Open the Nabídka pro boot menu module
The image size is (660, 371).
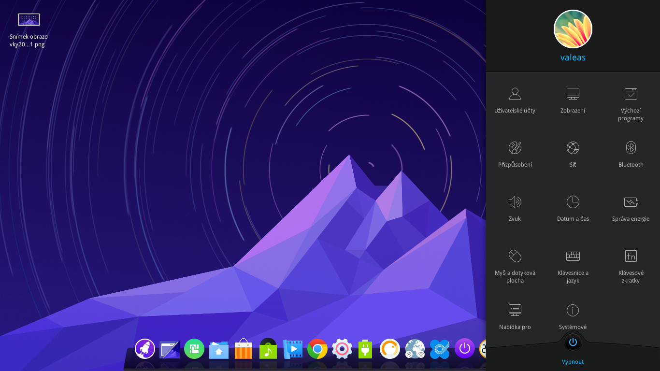515,317
